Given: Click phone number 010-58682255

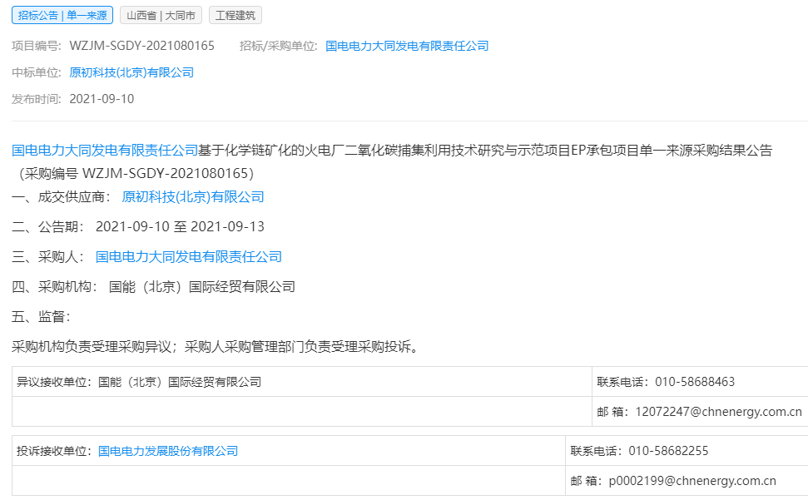Looking at the screenshot, I should 668,451.
